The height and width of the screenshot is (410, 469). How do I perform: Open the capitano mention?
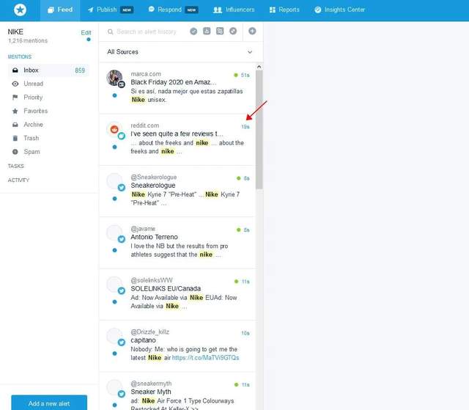click(177, 346)
